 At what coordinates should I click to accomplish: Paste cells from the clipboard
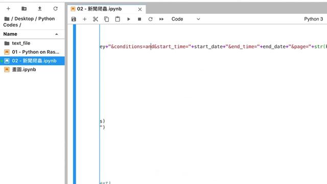(118, 19)
